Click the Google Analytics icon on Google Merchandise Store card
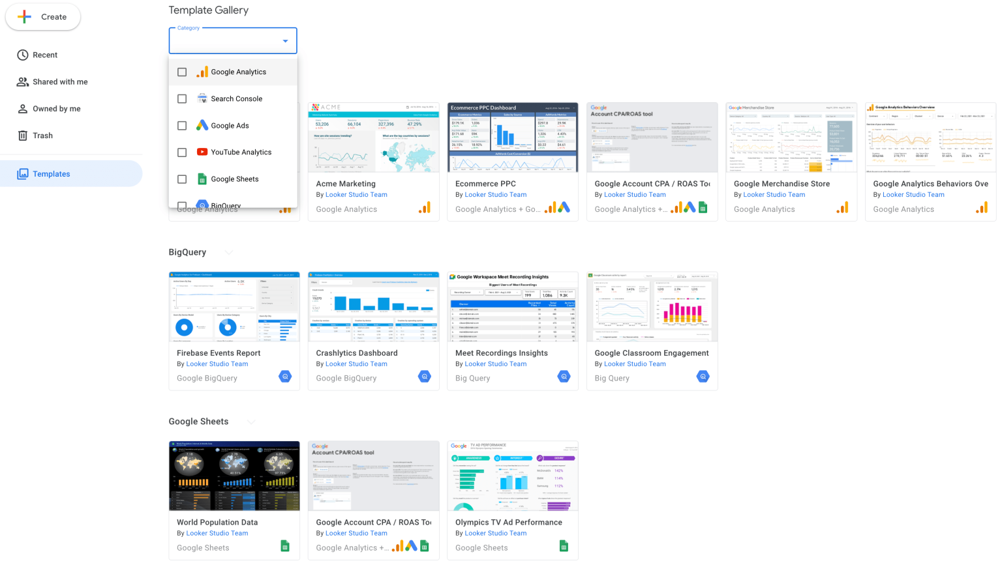1002x578 pixels. pyautogui.click(x=842, y=207)
